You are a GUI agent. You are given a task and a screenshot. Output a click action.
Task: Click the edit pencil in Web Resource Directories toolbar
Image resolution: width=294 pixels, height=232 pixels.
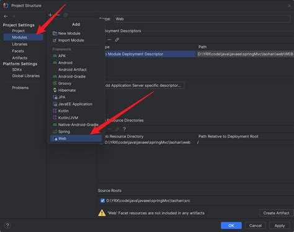117,129
